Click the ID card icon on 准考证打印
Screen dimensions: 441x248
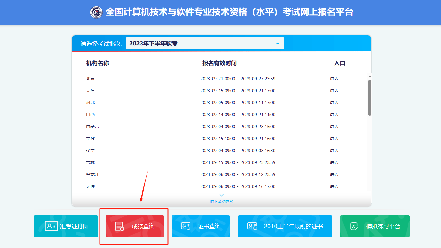pos(51,226)
